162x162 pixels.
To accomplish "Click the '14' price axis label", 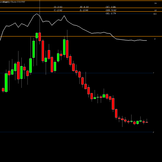I will click(x=155, y=3).
